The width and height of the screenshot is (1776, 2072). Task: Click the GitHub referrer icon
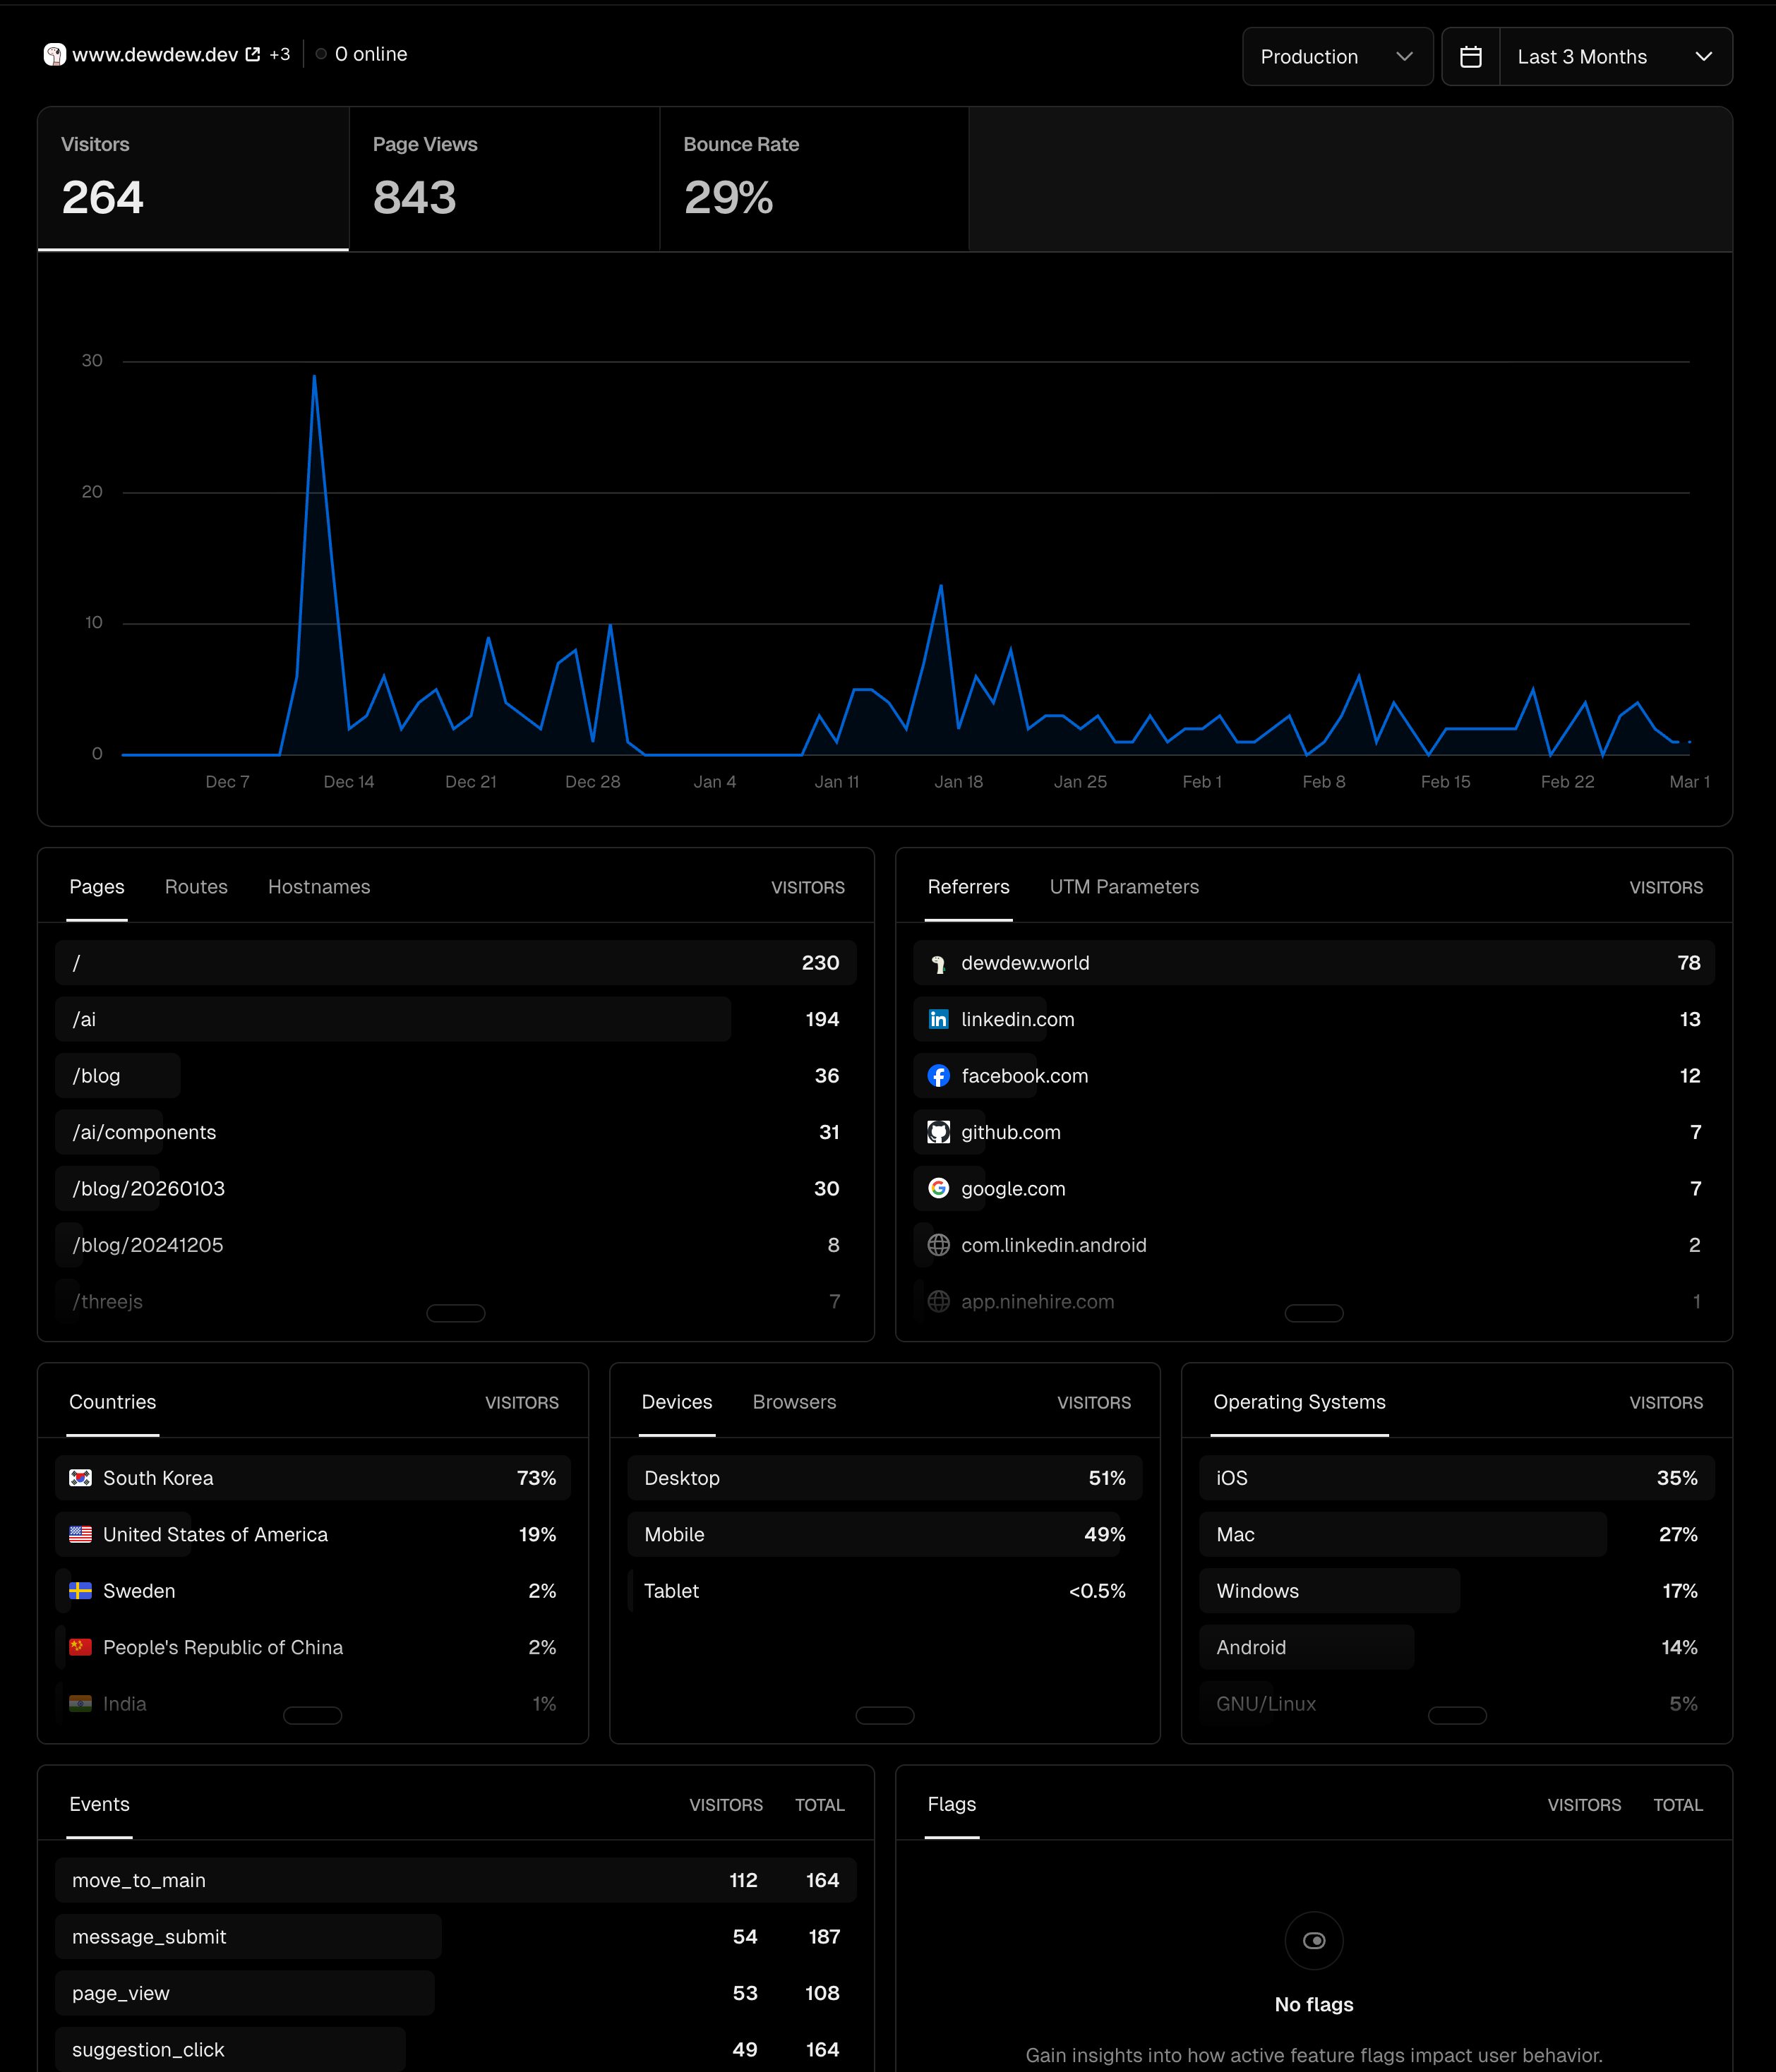pyautogui.click(x=938, y=1132)
